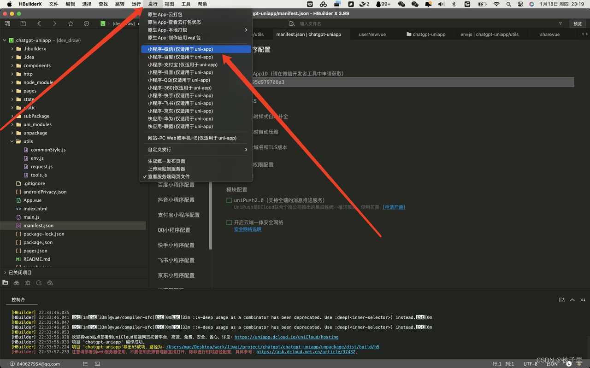Open ask.dcloud.net.cn/article/37432 link
The height and width of the screenshot is (368, 590).
[x=306, y=352]
